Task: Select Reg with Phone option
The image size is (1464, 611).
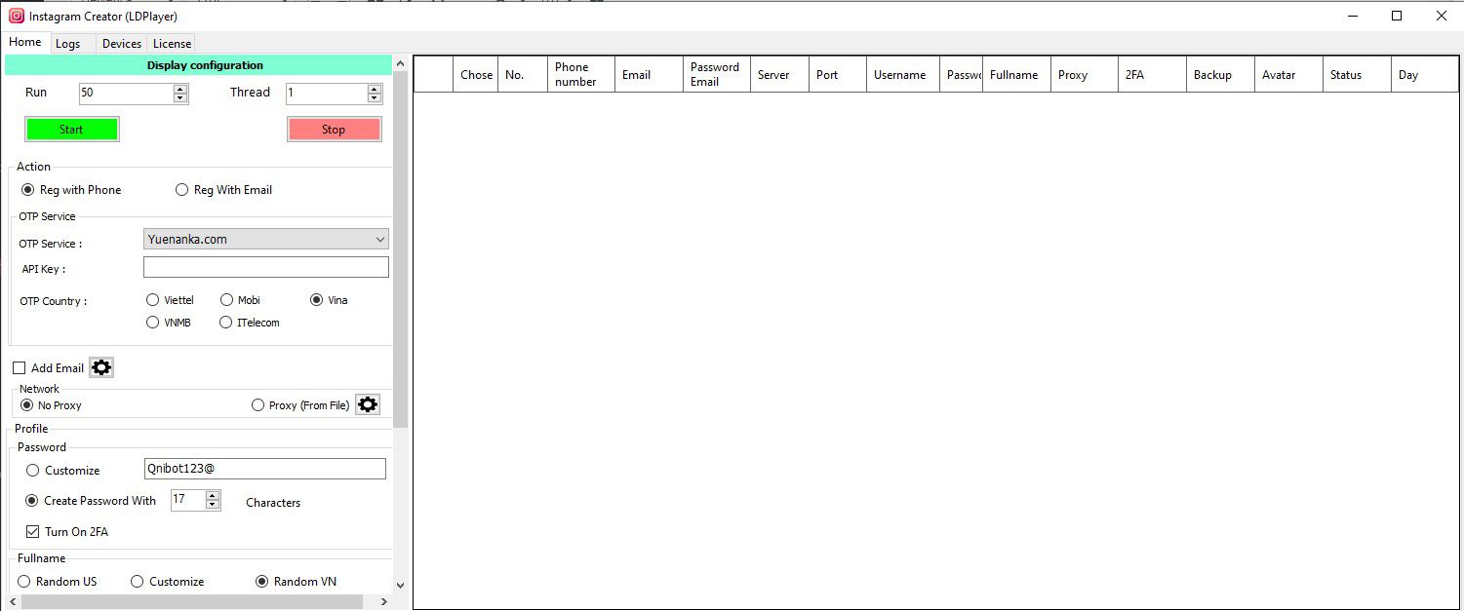Action: [71, 190]
